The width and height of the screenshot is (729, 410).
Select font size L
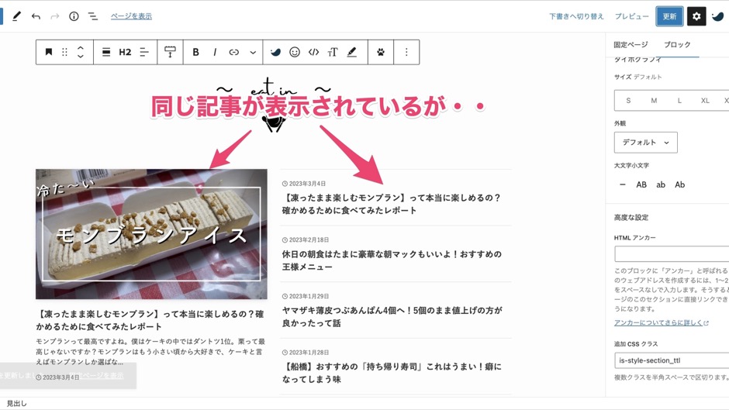tap(679, 101)
